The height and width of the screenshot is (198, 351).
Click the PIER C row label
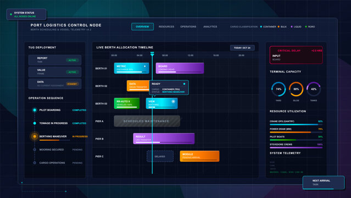(x=99, y=156)
